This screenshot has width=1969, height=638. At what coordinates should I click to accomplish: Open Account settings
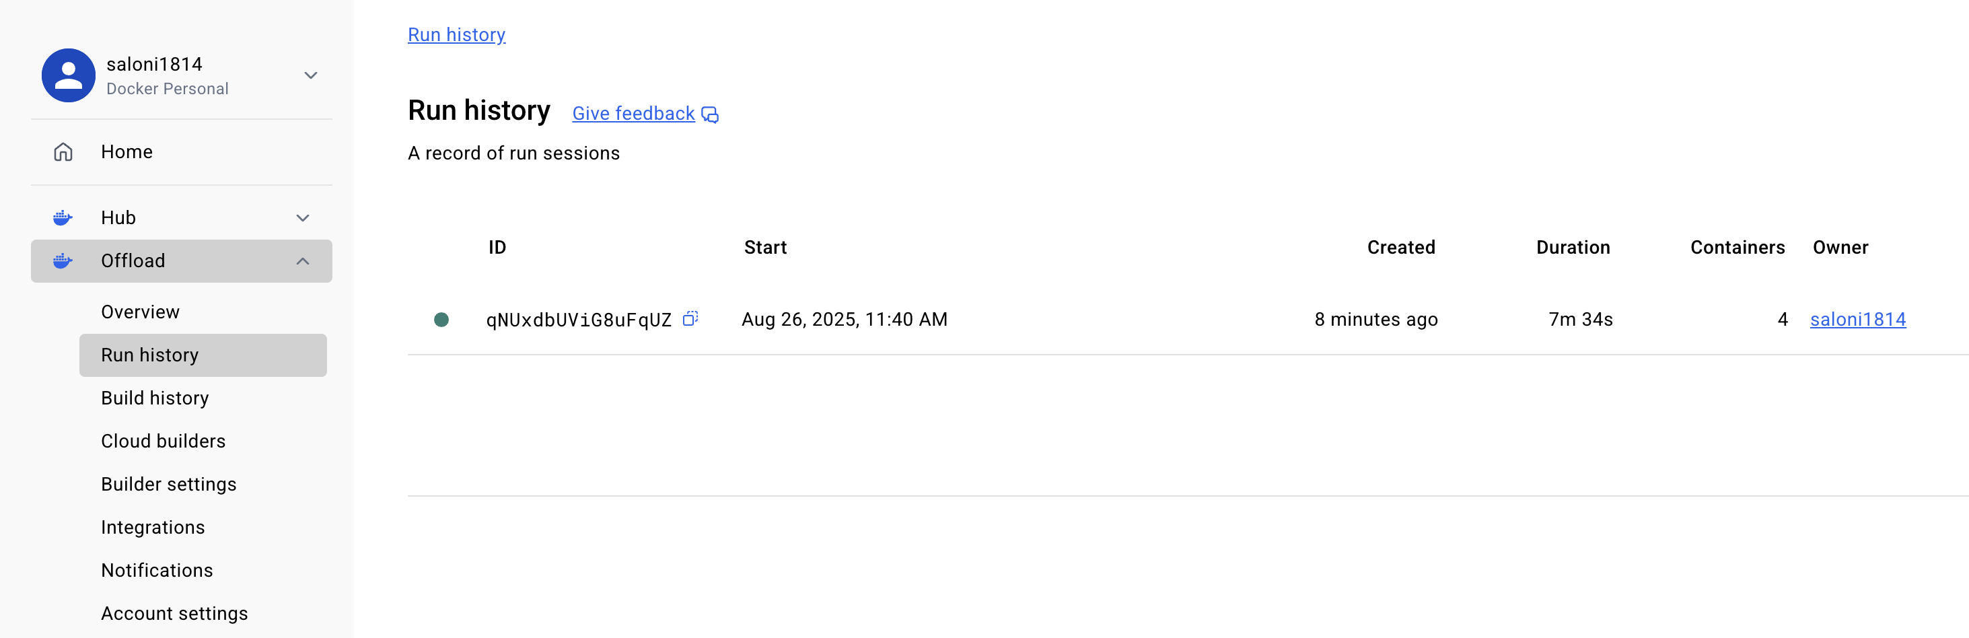(x=174, y=614)
